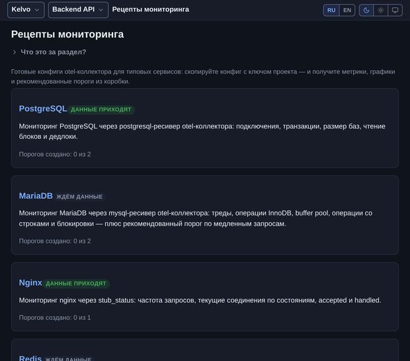Expand the "Что это за раздел?" section
Screen dimensions: 410x361
49,52
